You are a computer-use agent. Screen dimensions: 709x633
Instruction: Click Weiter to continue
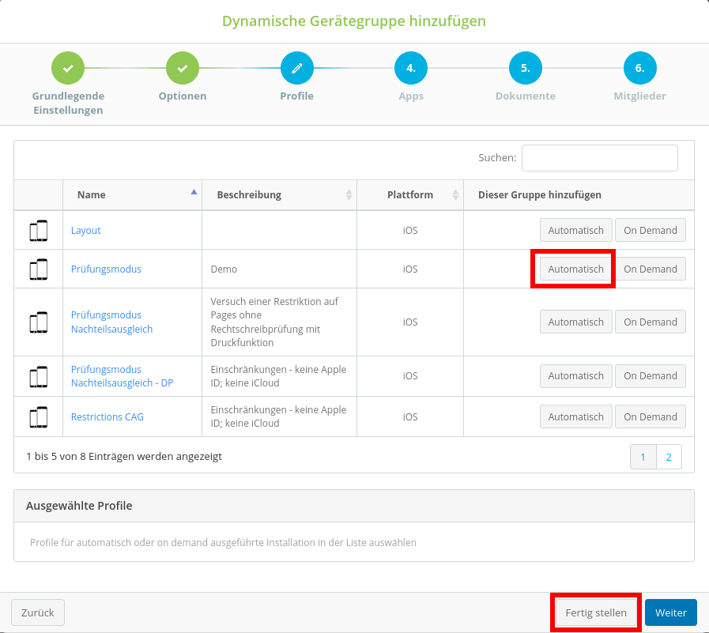pos(670,612)
